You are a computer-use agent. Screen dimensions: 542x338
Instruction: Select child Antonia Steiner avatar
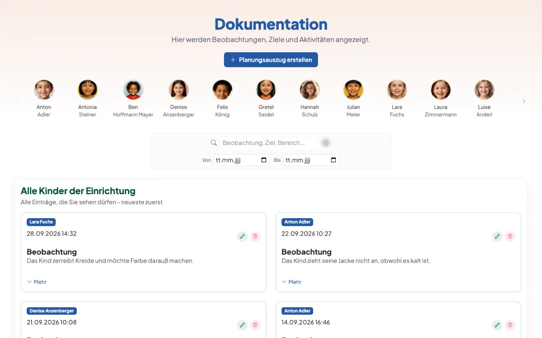(x=88, y=90)
